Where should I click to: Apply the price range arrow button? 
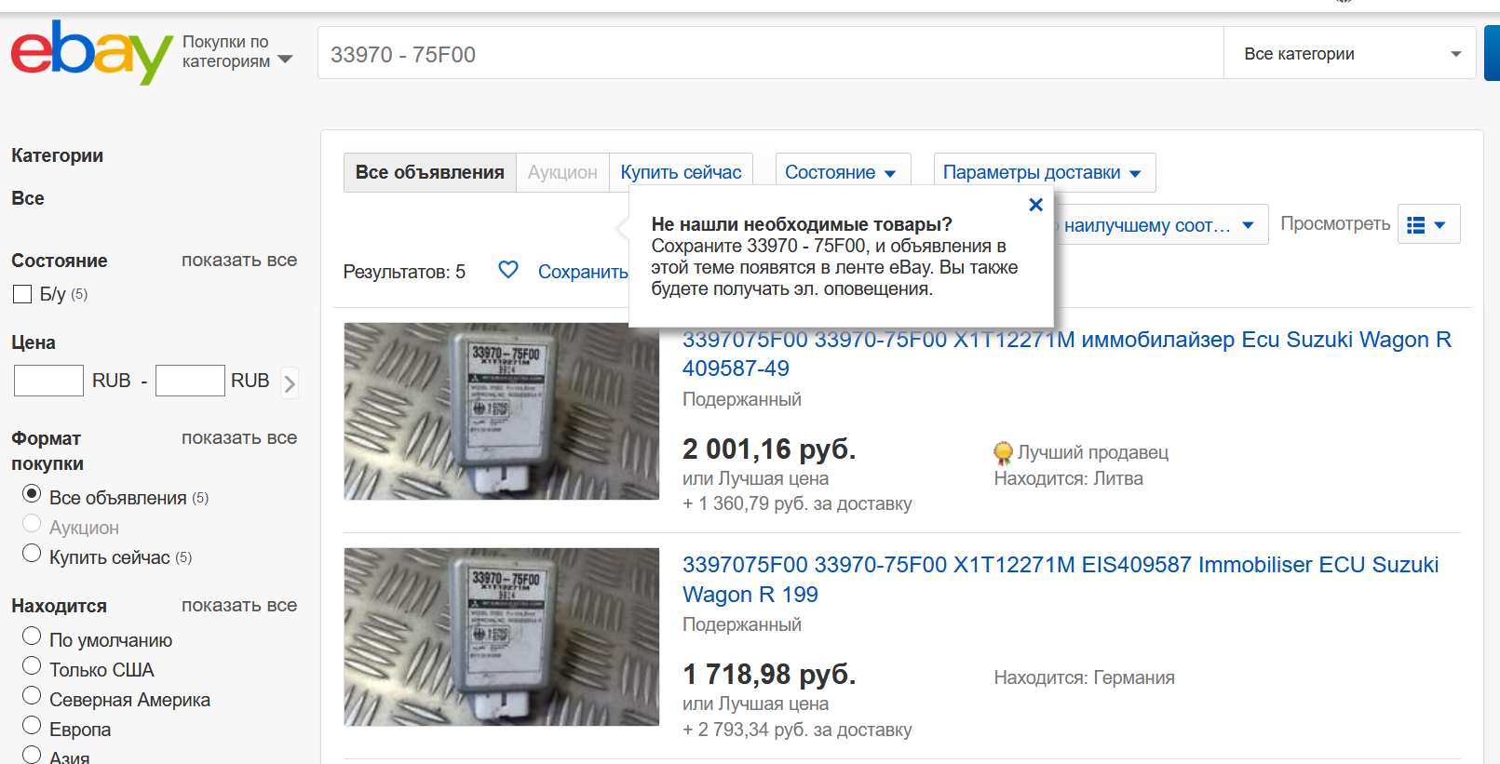tap(290, 383)
